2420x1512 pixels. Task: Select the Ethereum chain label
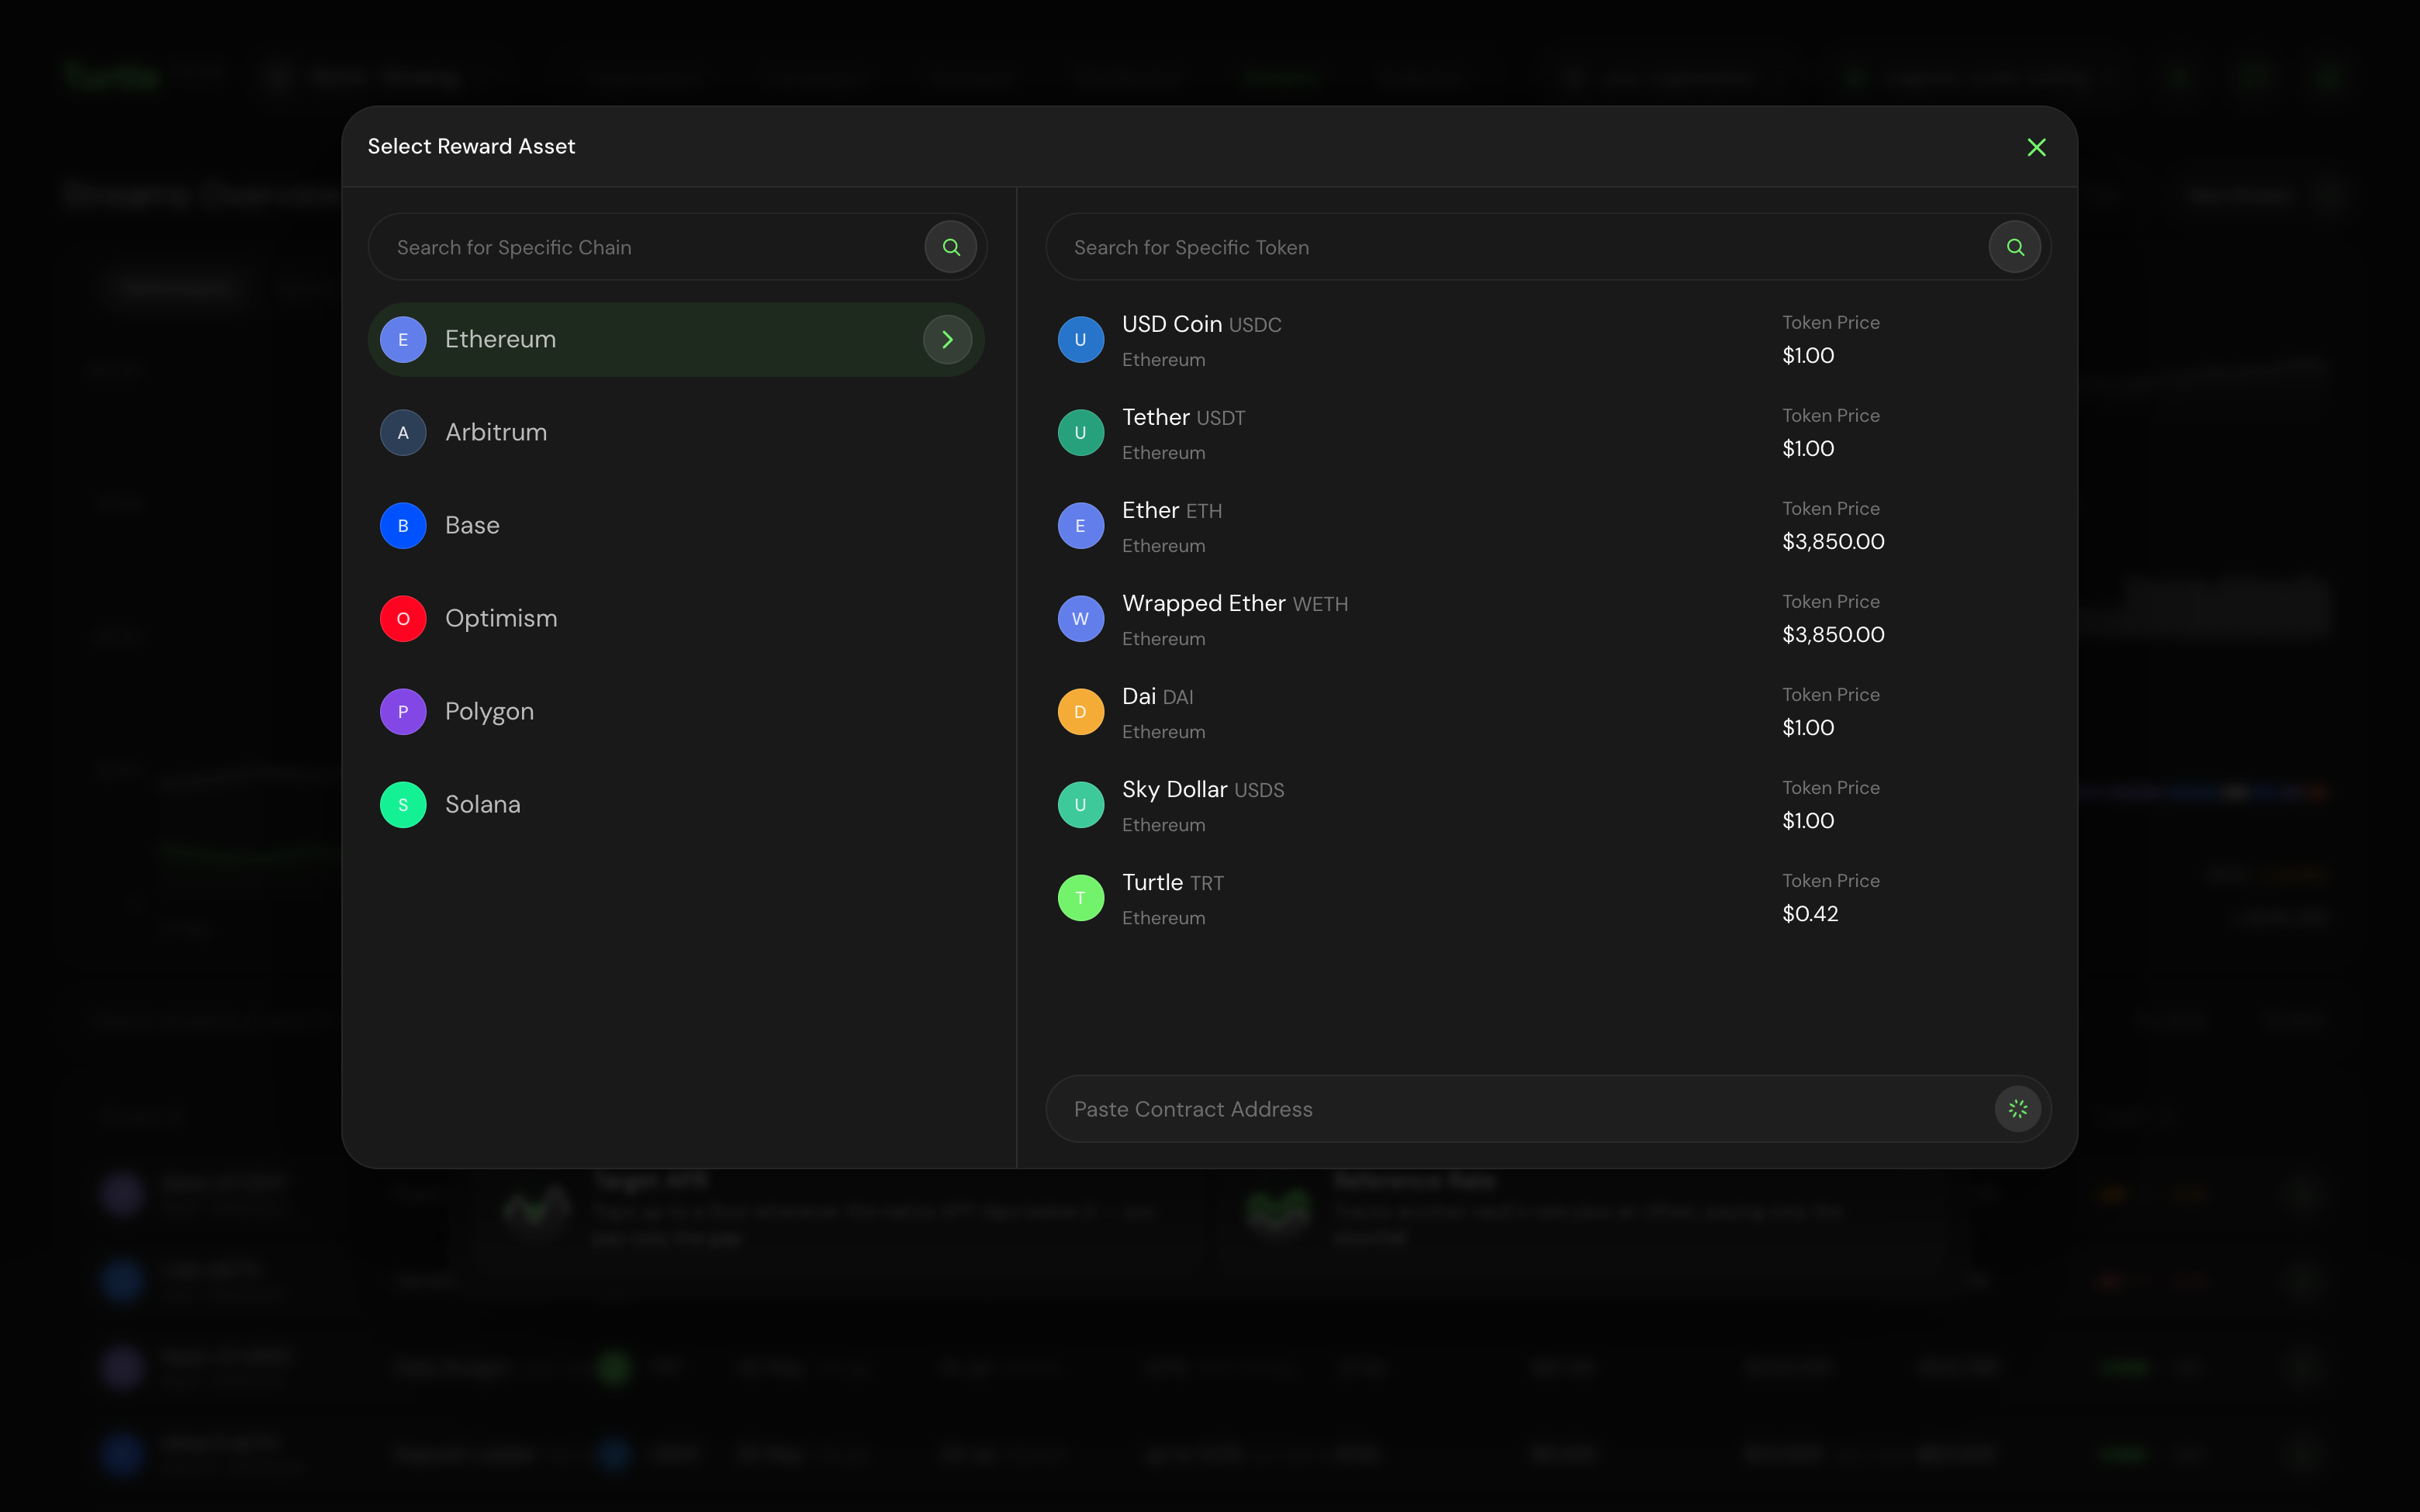(x=500, y=340)
